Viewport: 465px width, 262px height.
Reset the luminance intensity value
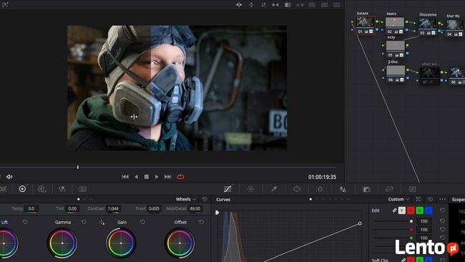pos(442,221)
